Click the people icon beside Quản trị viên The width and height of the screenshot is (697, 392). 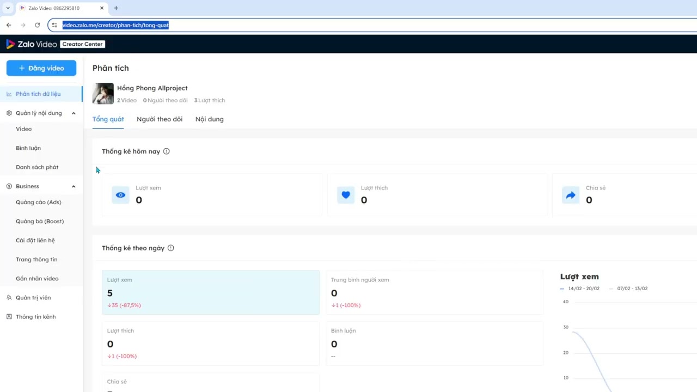(x=9, y=298)
